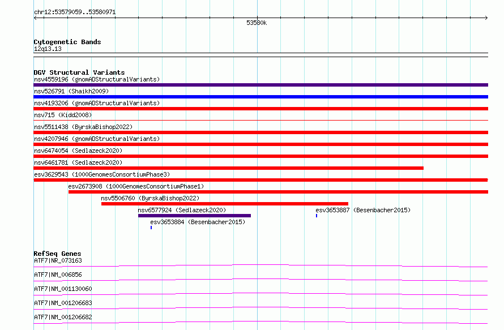This screenshot has width=504, height=330.
Task: Open variant nsv4207946 (gnomADStructuralVariants) label
Action: click(97, 139)
